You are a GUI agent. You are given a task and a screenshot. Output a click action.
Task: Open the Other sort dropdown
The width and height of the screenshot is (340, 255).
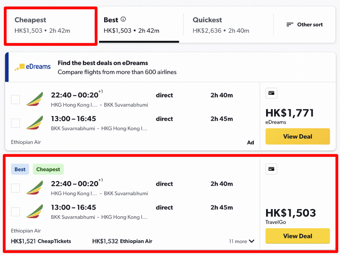pos(304,25)
